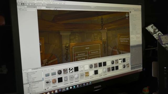Screen dimensions: 168x94
Task: Select the Scale tool in Unity toolbar
Action: point(29,4)
